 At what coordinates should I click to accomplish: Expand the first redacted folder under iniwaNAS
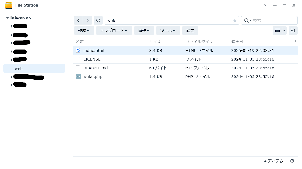coord(12,26)
